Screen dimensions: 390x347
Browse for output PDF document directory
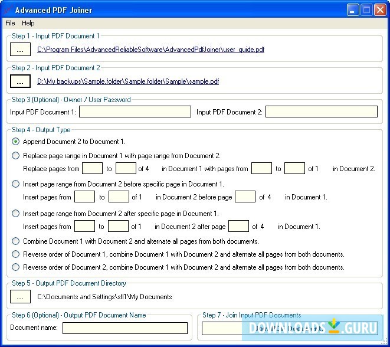pos(20,296)
